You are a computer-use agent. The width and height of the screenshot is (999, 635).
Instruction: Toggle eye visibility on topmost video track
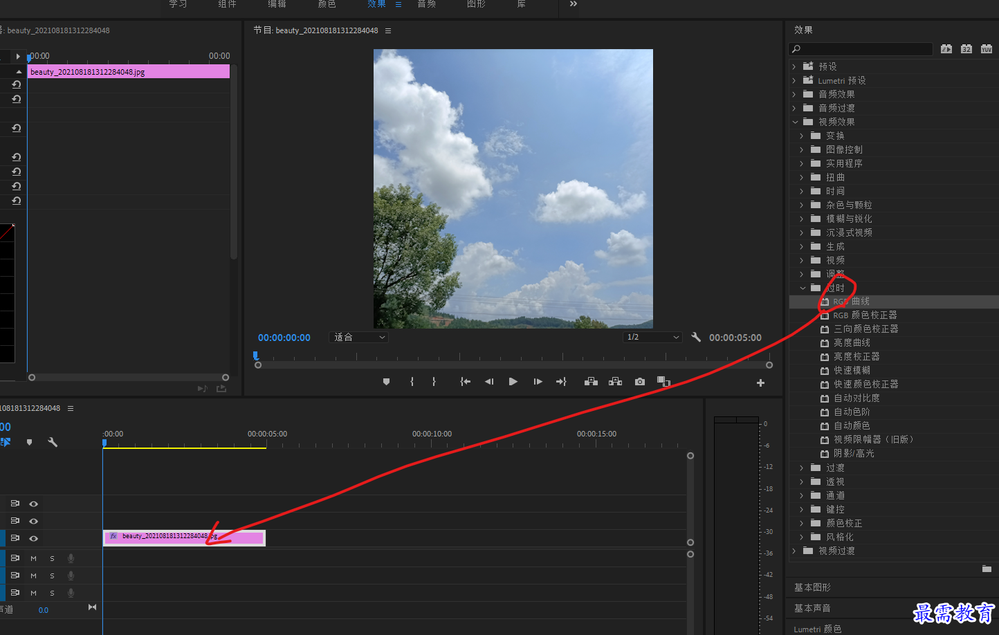(x=33, y=504)
